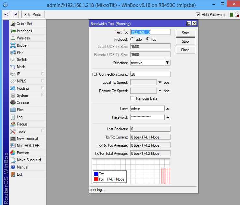Image resolution: width=240 pixels, height=205 pixels.
Task: Click the Manual help question icon
Action: pyautogui.click(x=13, y=167)
